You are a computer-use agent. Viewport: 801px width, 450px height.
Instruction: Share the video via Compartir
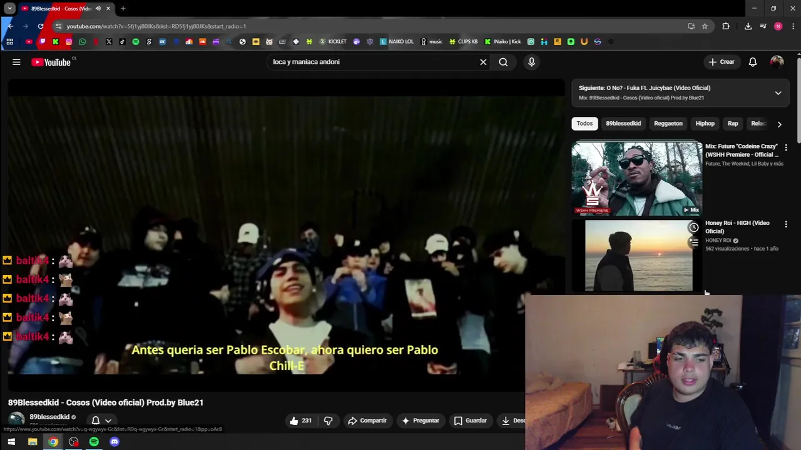pos(367,421)
